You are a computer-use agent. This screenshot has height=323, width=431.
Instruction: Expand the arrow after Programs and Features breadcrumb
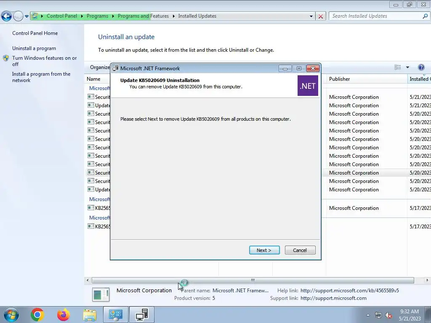pos(173,16)
